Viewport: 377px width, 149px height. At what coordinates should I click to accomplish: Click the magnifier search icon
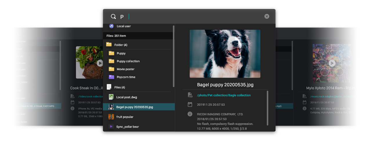113,17
